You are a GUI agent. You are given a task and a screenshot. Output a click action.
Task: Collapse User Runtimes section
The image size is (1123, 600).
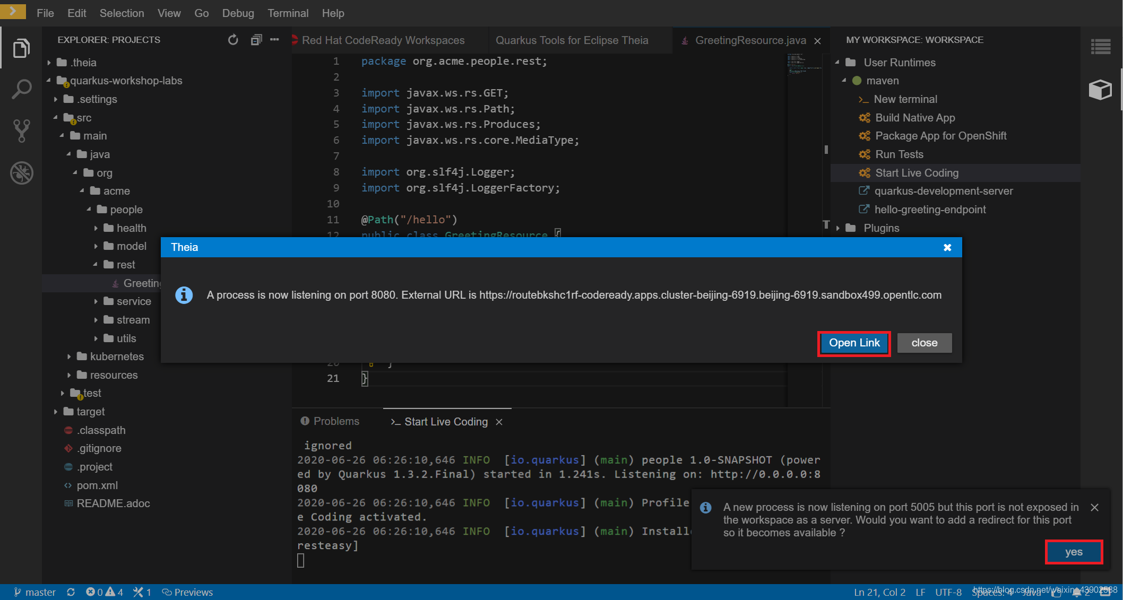pos(837,63)
